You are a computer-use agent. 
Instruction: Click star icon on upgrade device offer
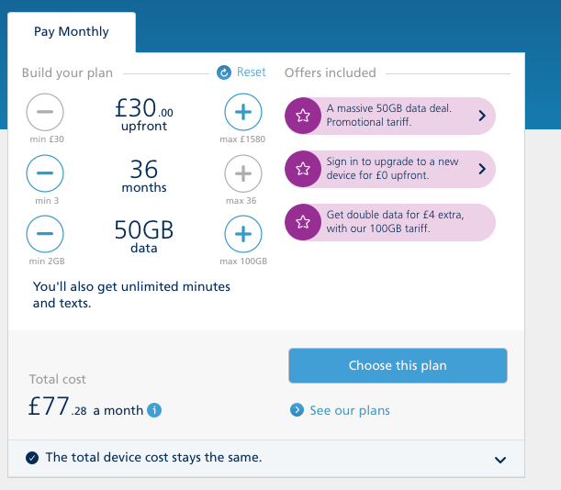click(x=301, y=169)
